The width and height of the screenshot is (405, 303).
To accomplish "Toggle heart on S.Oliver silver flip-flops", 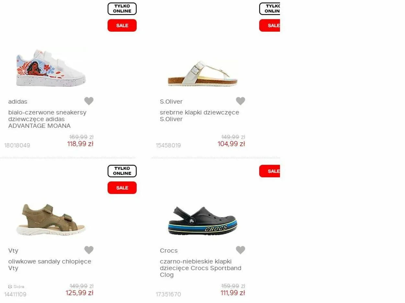I will point(240,101).
